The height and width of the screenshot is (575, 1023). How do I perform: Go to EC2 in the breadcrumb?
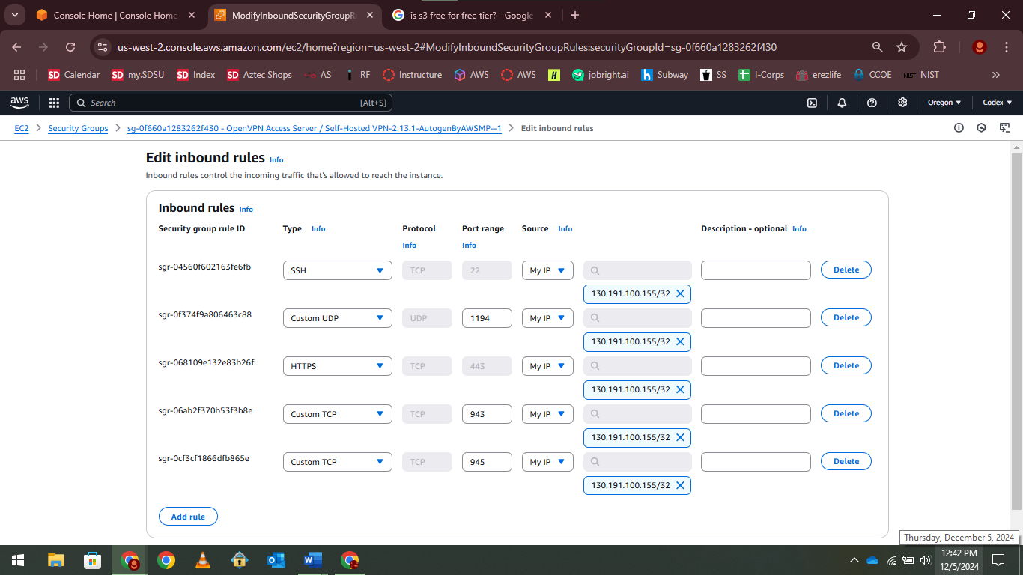coord(22,128)
